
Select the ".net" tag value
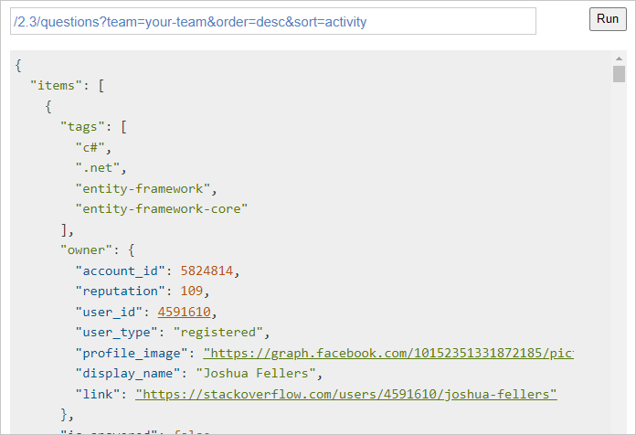pyautogui.click(x=99, y=167)
